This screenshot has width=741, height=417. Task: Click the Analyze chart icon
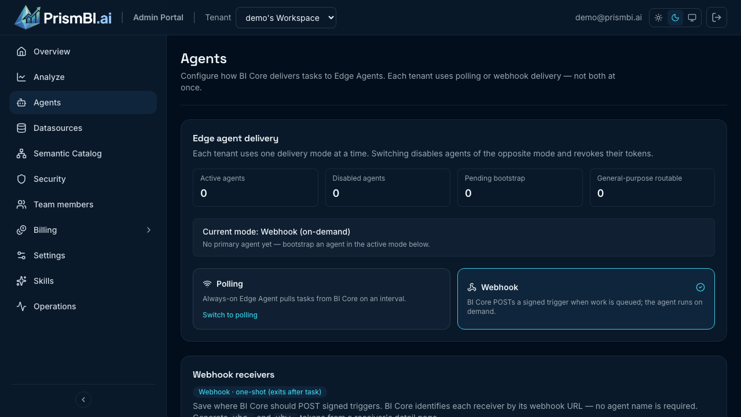[x=21, y=77]
